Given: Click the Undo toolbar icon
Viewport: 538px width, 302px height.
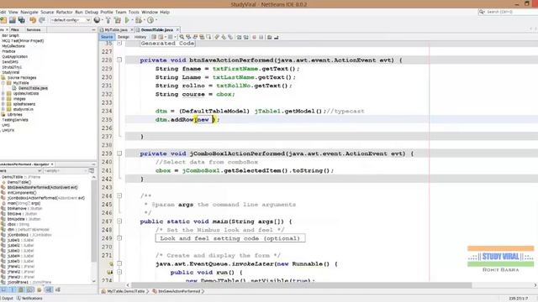Looking at the screenshot, I should coord(33,20).
